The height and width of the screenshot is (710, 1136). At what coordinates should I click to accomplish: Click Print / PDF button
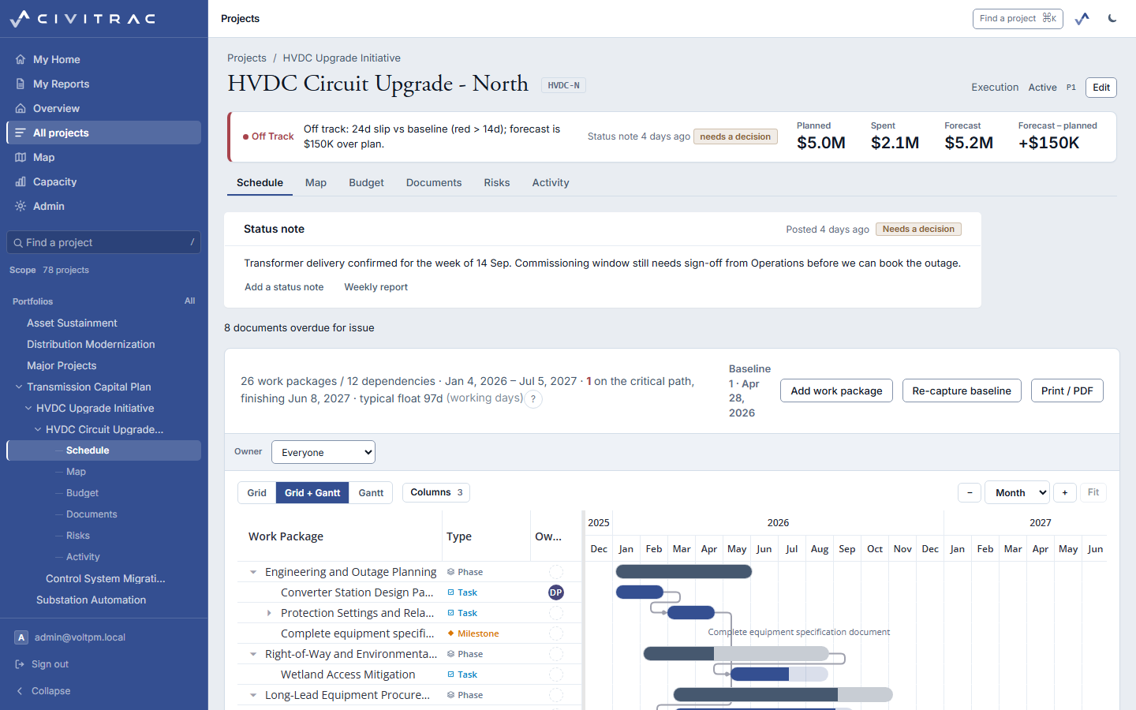coord(1067,390)
